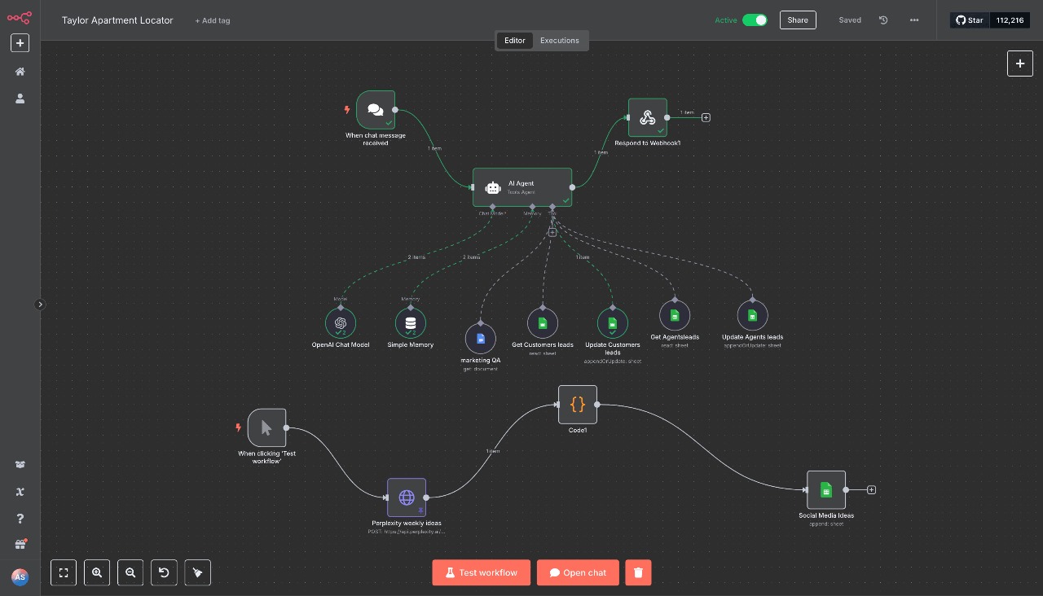The width and height of the screenshot is (1043, 596).
Task: Zoom in on the canvas
Action: click(x=97, y=572)
